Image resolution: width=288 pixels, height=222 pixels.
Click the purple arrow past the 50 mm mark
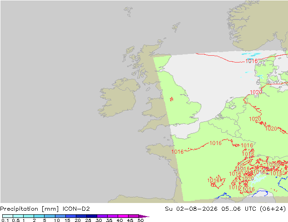tap(144, 216)
